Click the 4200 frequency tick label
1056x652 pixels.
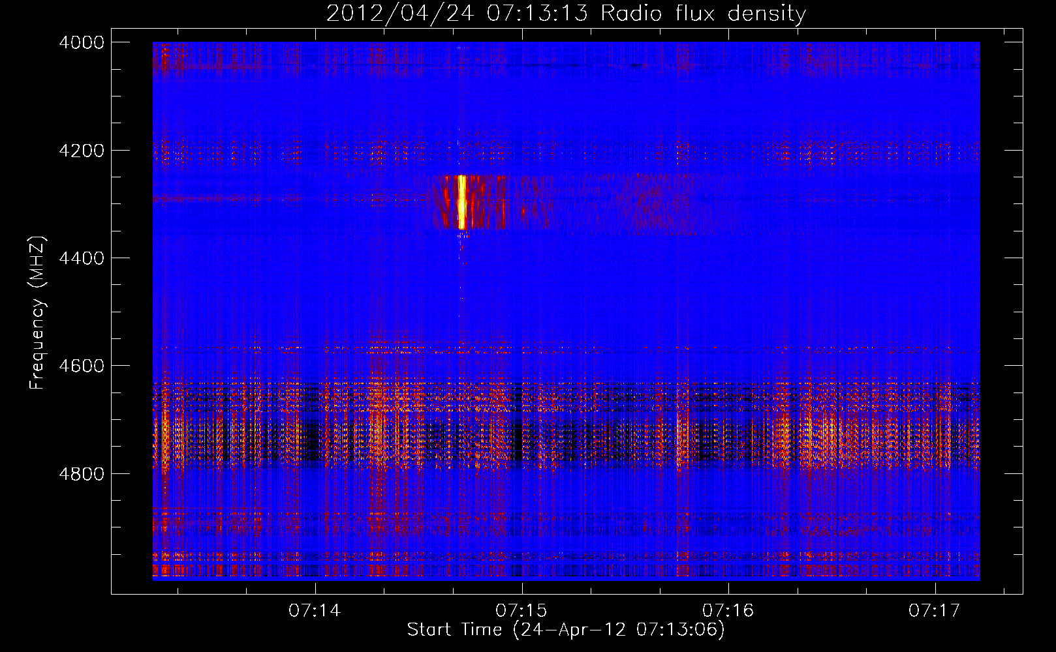82,151
